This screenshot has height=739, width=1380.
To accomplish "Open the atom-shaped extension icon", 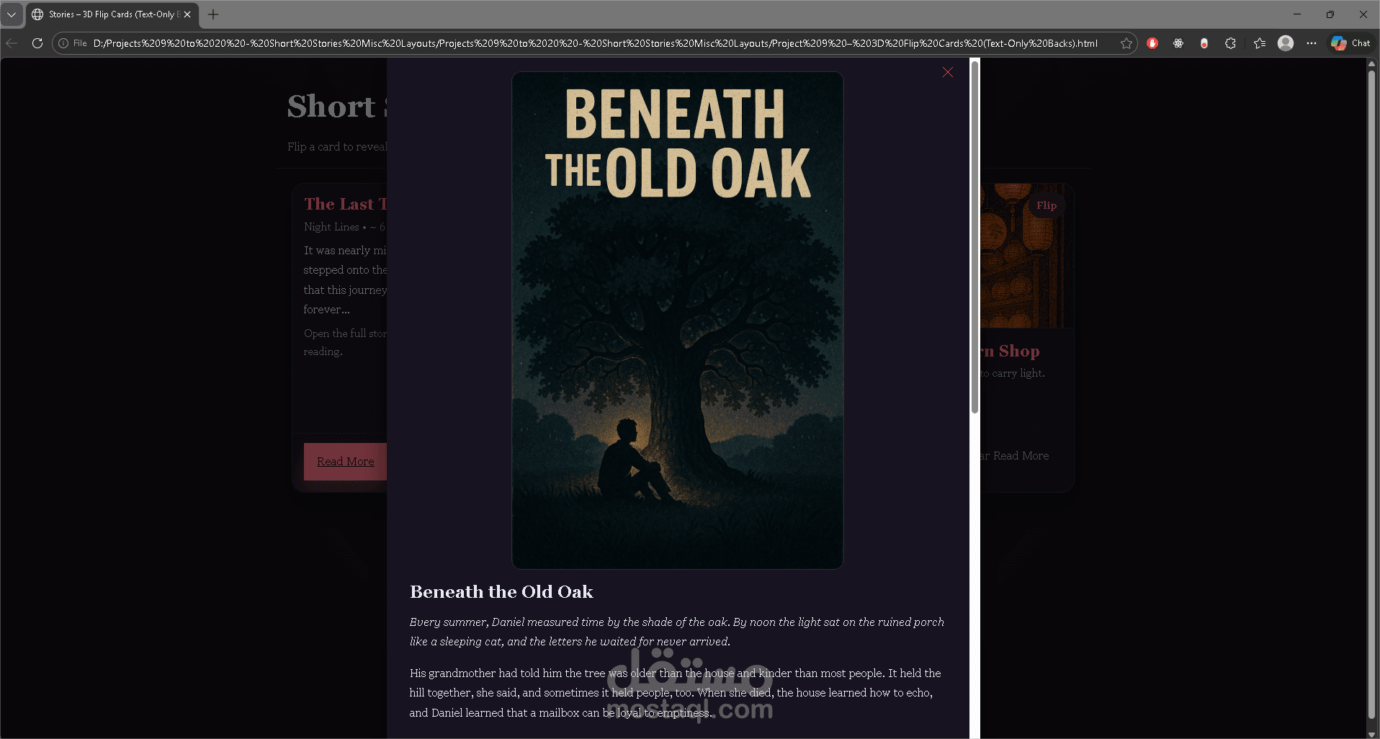I will point(1178,43).
